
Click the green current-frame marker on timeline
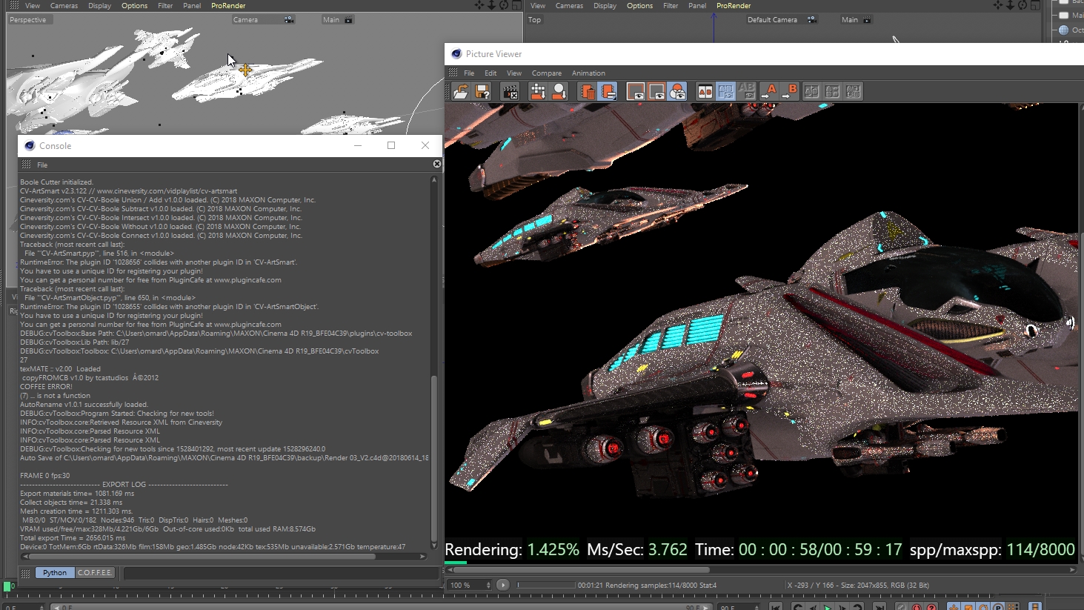pyautogui.click(x=7, y=586)
